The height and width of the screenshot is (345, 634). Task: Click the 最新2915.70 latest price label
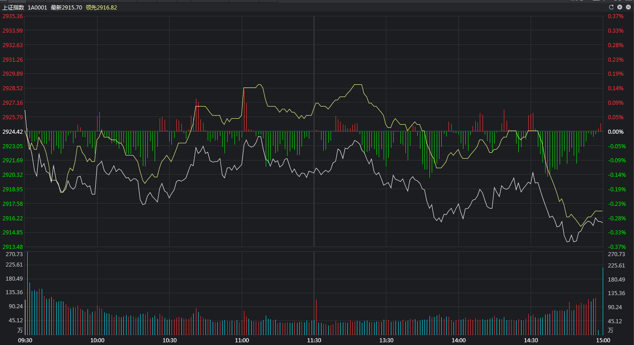coord(66,8)
